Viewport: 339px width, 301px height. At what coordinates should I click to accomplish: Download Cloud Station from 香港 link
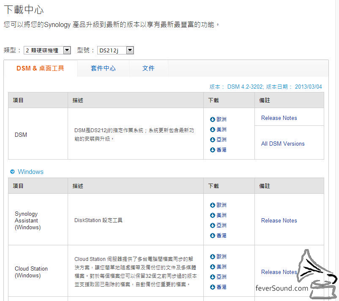221,287
